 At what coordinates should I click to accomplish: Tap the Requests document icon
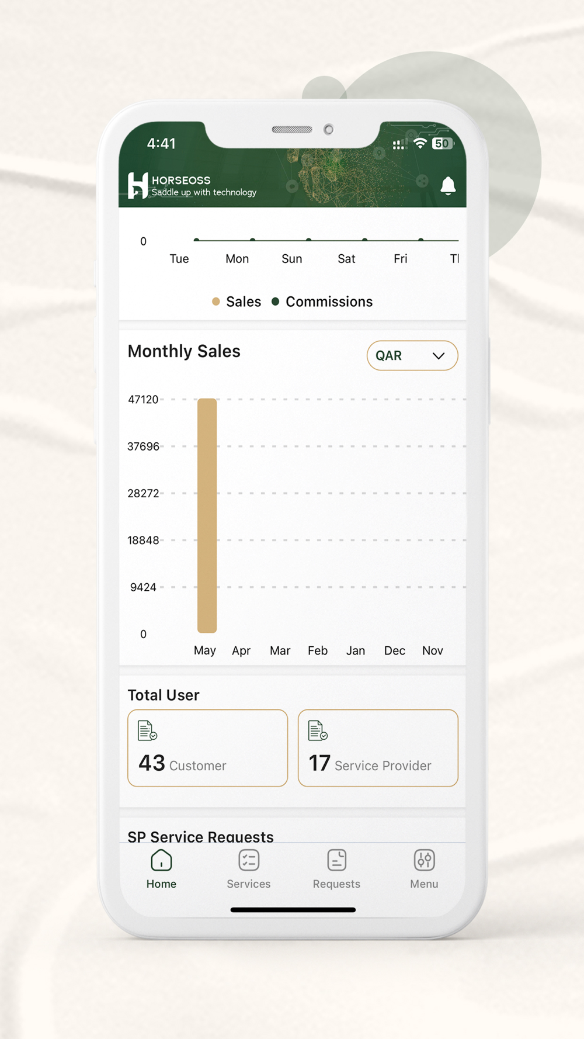pos(336,860)
